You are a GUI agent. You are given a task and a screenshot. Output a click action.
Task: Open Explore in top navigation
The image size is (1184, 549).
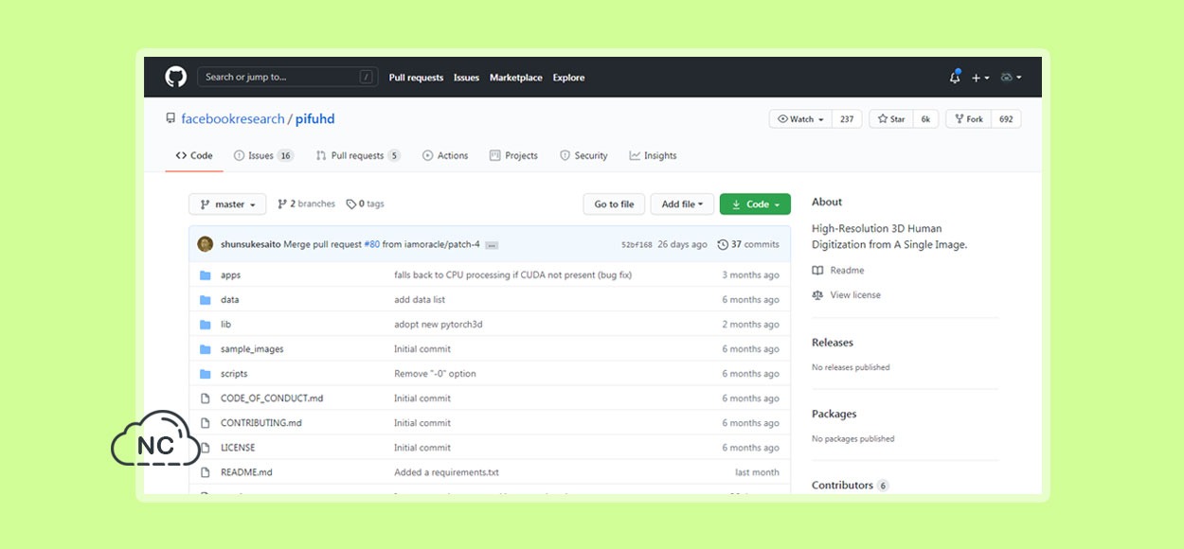pos(568,78)
